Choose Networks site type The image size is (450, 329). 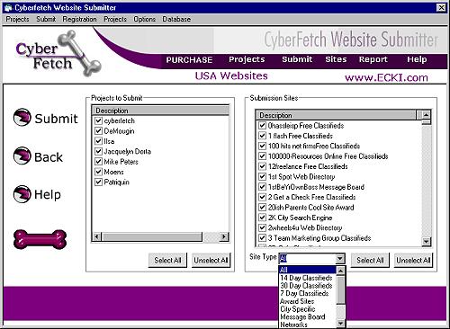click(308, 325)
